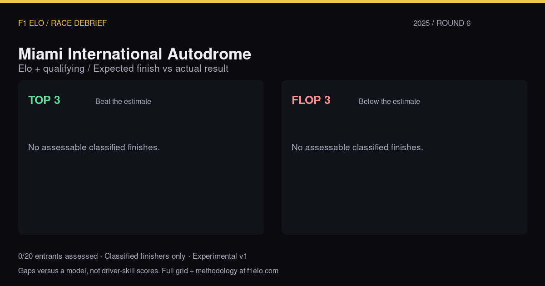Click empty message in FLOP 3 panel

click(x=357, y=148)
